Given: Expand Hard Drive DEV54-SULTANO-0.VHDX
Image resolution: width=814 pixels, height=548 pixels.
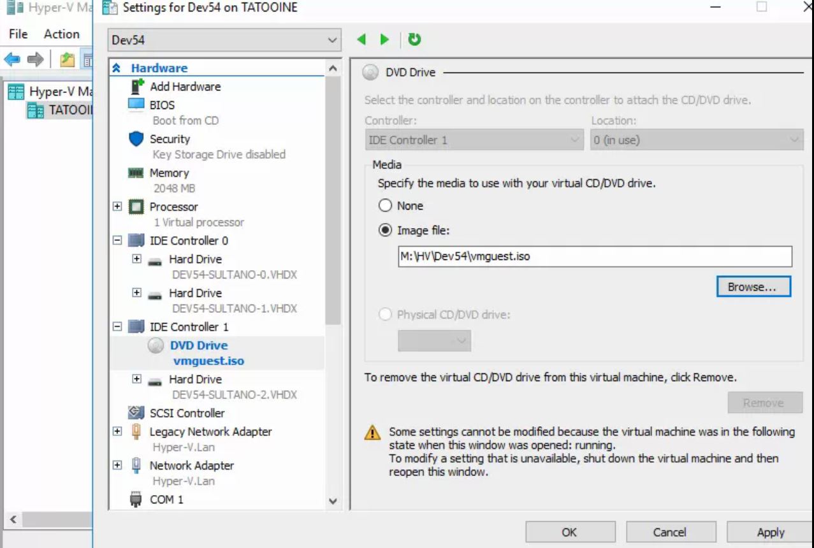Looking at the screenshot, I should (x=136, y=259).
